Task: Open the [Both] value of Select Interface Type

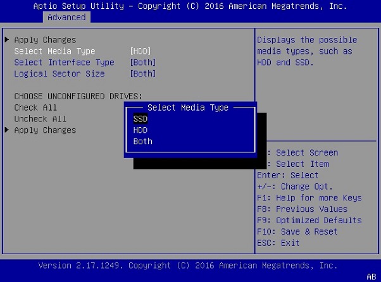Action: [143, 63]
